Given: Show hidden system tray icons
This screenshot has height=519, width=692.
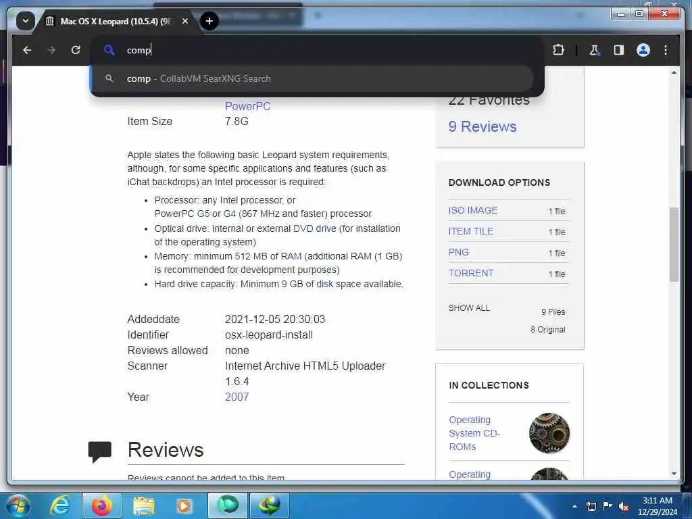Looking at the screenshot, I should (x=574, y=506).
